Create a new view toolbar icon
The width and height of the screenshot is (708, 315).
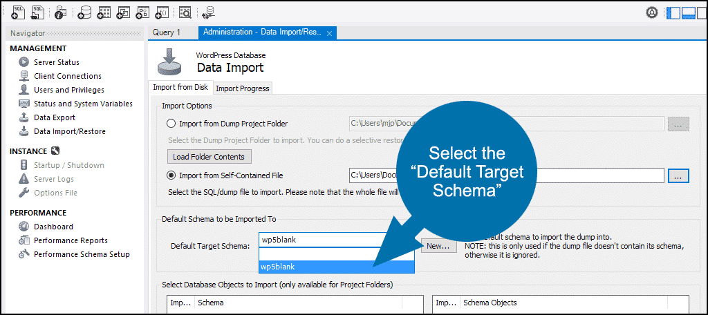tap(123, 12)
